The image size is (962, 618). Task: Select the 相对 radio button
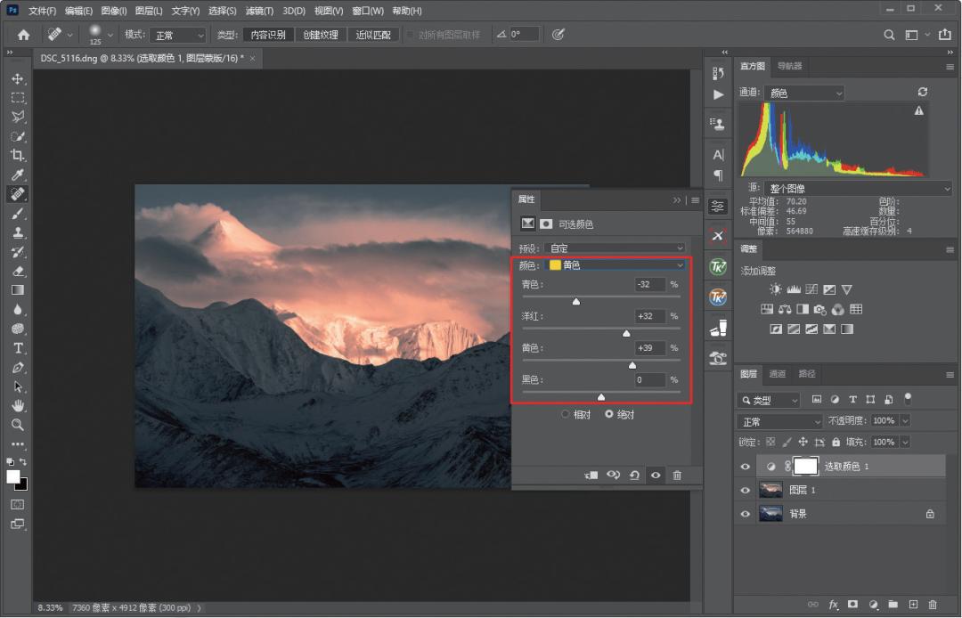566,414
